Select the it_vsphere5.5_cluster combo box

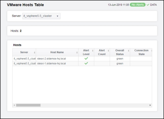pyautogui.click(x=41, y=16)
